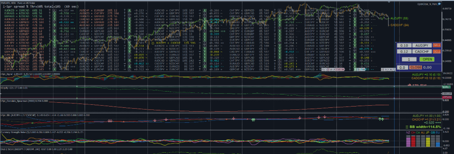Toggle the SELL direction button for AUDJPY
454x154 pixels.
(436, 45)
